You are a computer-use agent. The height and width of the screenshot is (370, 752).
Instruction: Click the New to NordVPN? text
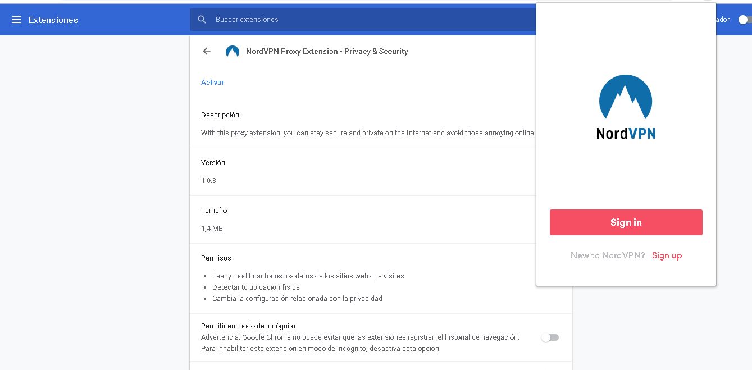click(608, 255)
